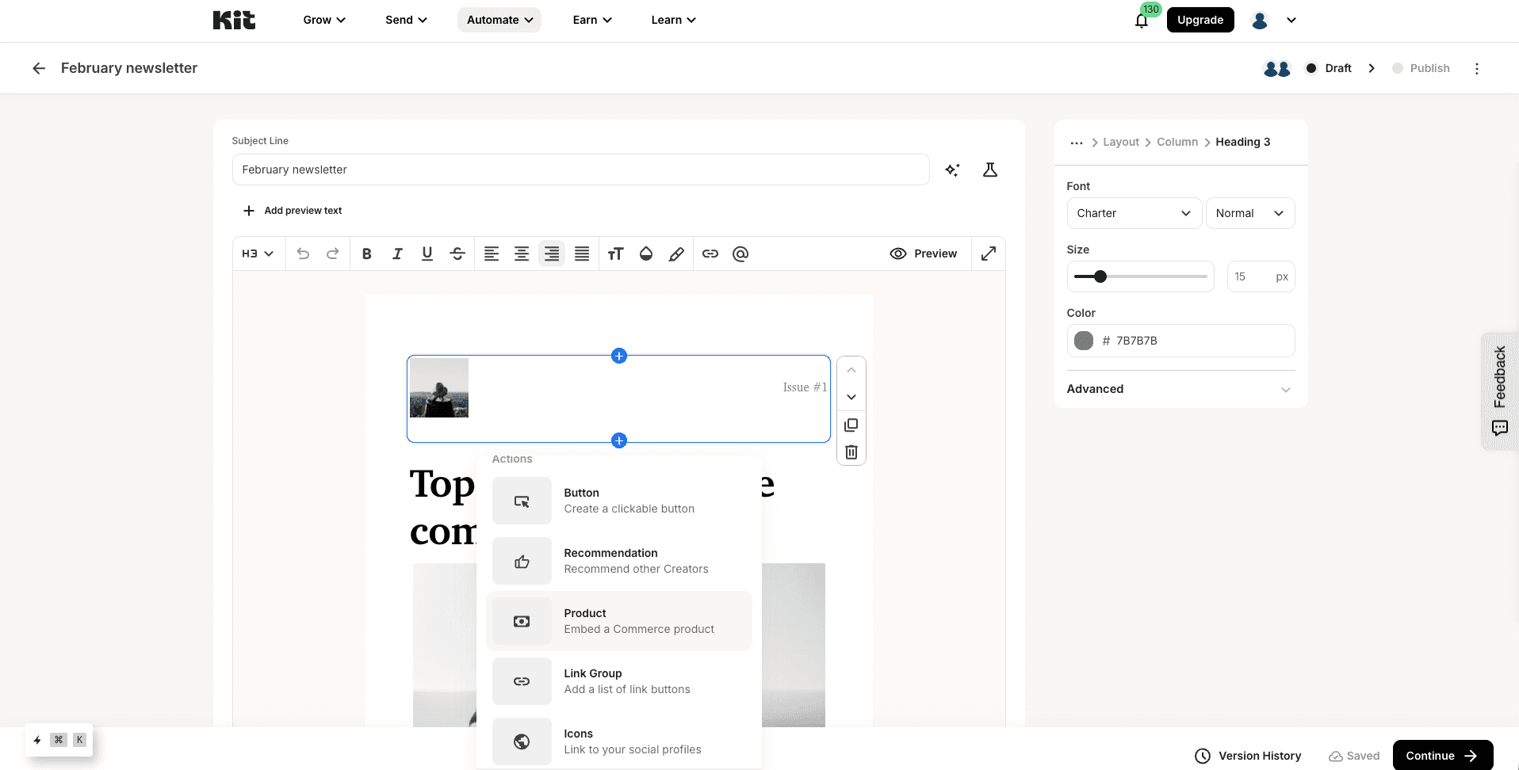The image size is (1519, 770).
Task: Click the gray color swatch
Action: (1084, 341)
